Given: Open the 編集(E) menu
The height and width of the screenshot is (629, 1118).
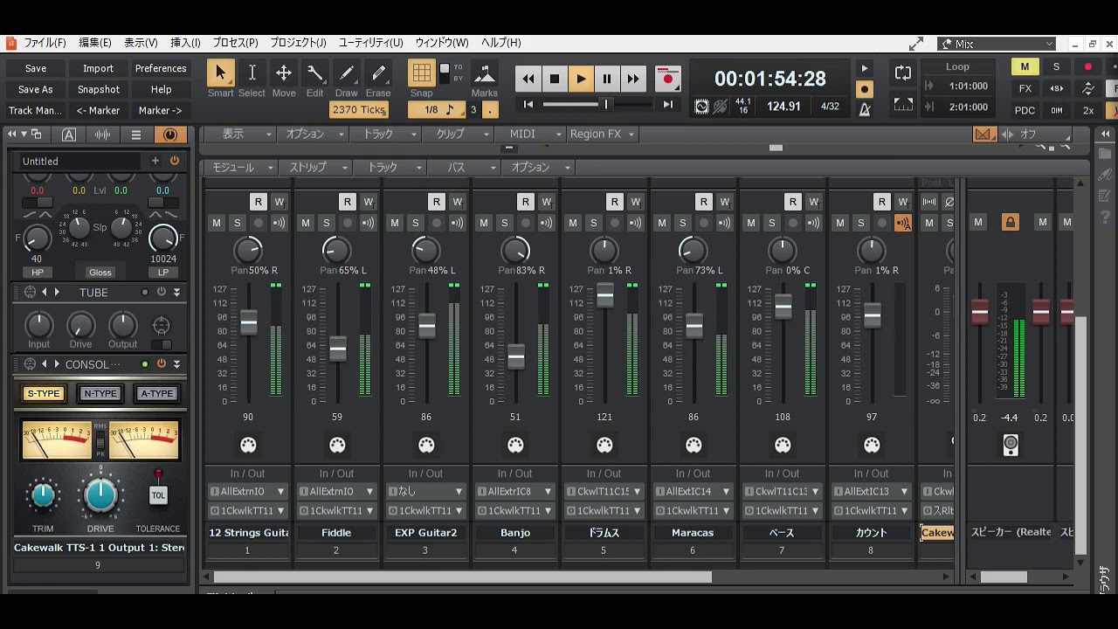Looking at the screenshot, I should pos(95,43).
